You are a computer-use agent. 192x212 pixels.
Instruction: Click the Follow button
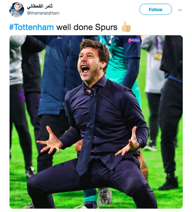tap(156, 10)
